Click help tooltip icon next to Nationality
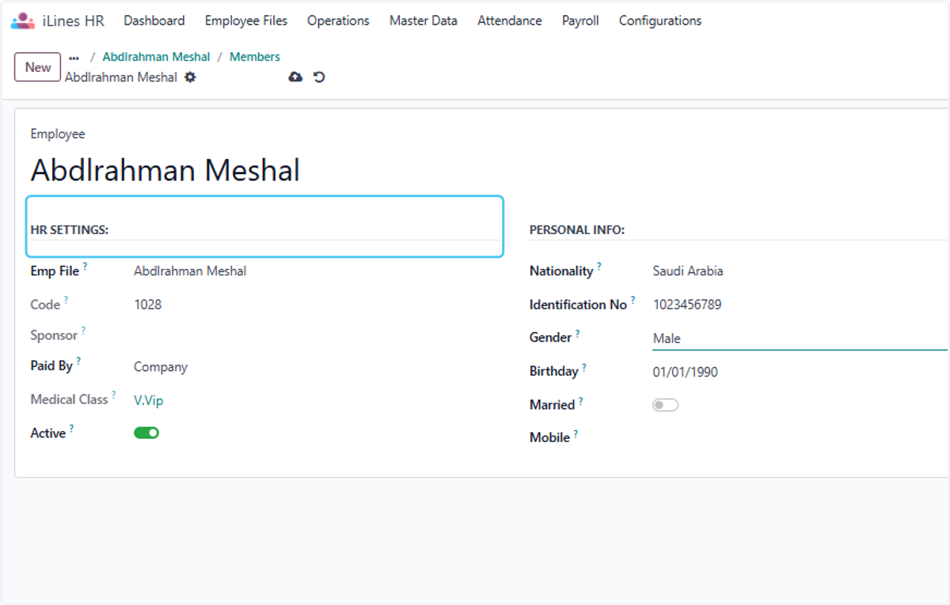 click(599, 267)
